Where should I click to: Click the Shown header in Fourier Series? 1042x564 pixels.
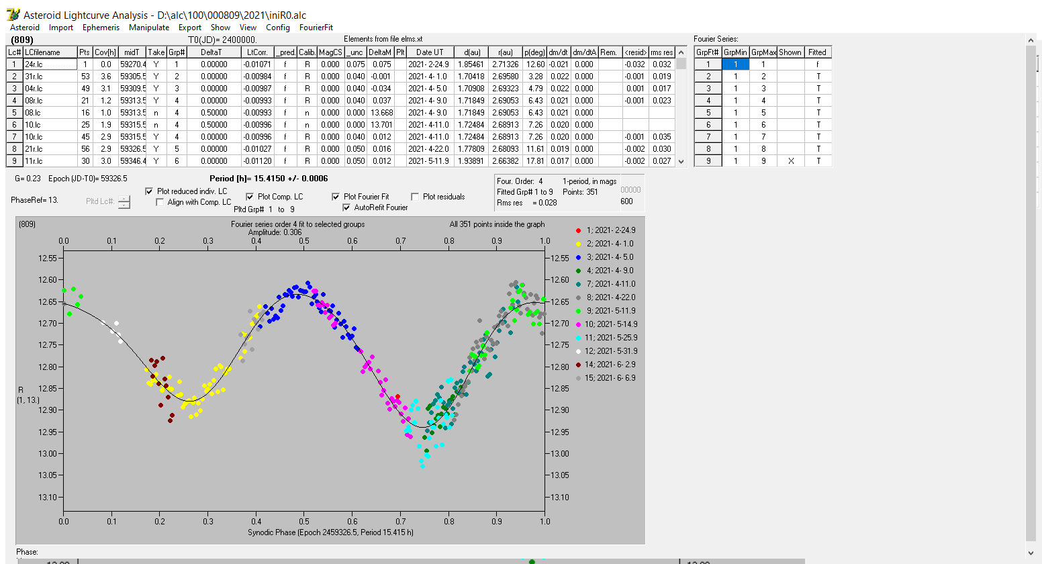(790, 52)
